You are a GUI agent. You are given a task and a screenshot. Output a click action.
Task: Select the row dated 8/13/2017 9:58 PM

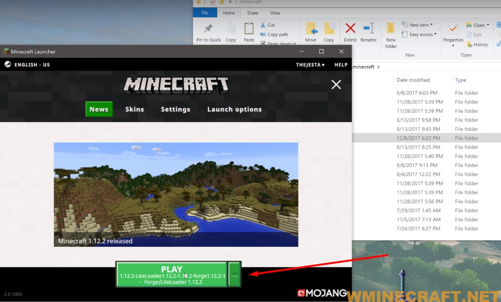point(426,120)
